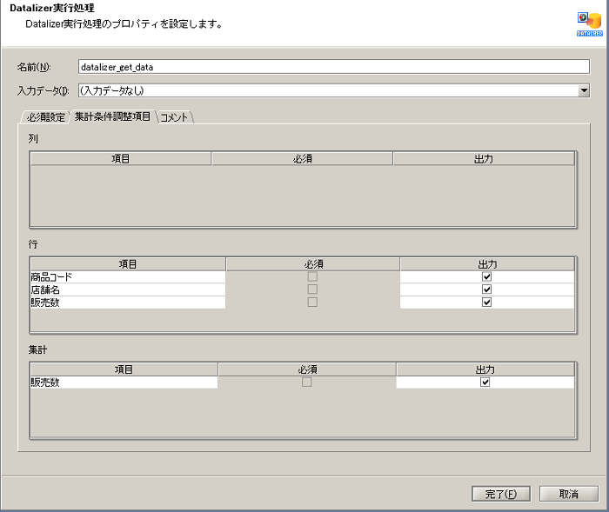609x512 pixels.
Task: Select 販売数 item in the 集計 table
Action: pos(124,382)
